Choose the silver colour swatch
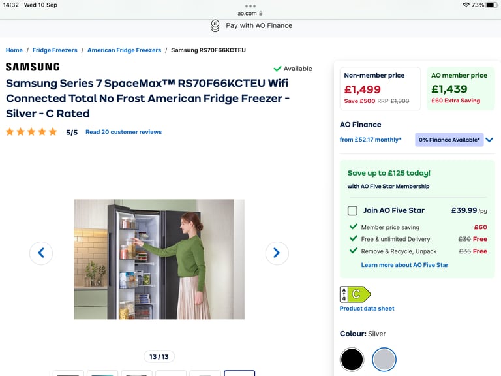Viewport: 501px width, 376px height. (384, 360)
